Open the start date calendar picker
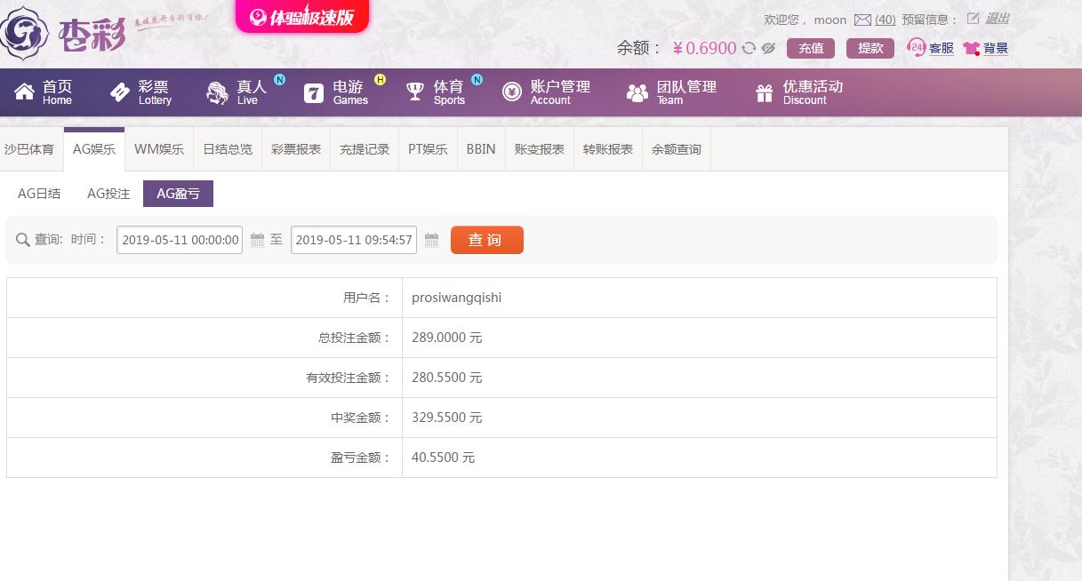Image resolution: width=1082 pixels, height=581 pixels. tap(257, 240)
